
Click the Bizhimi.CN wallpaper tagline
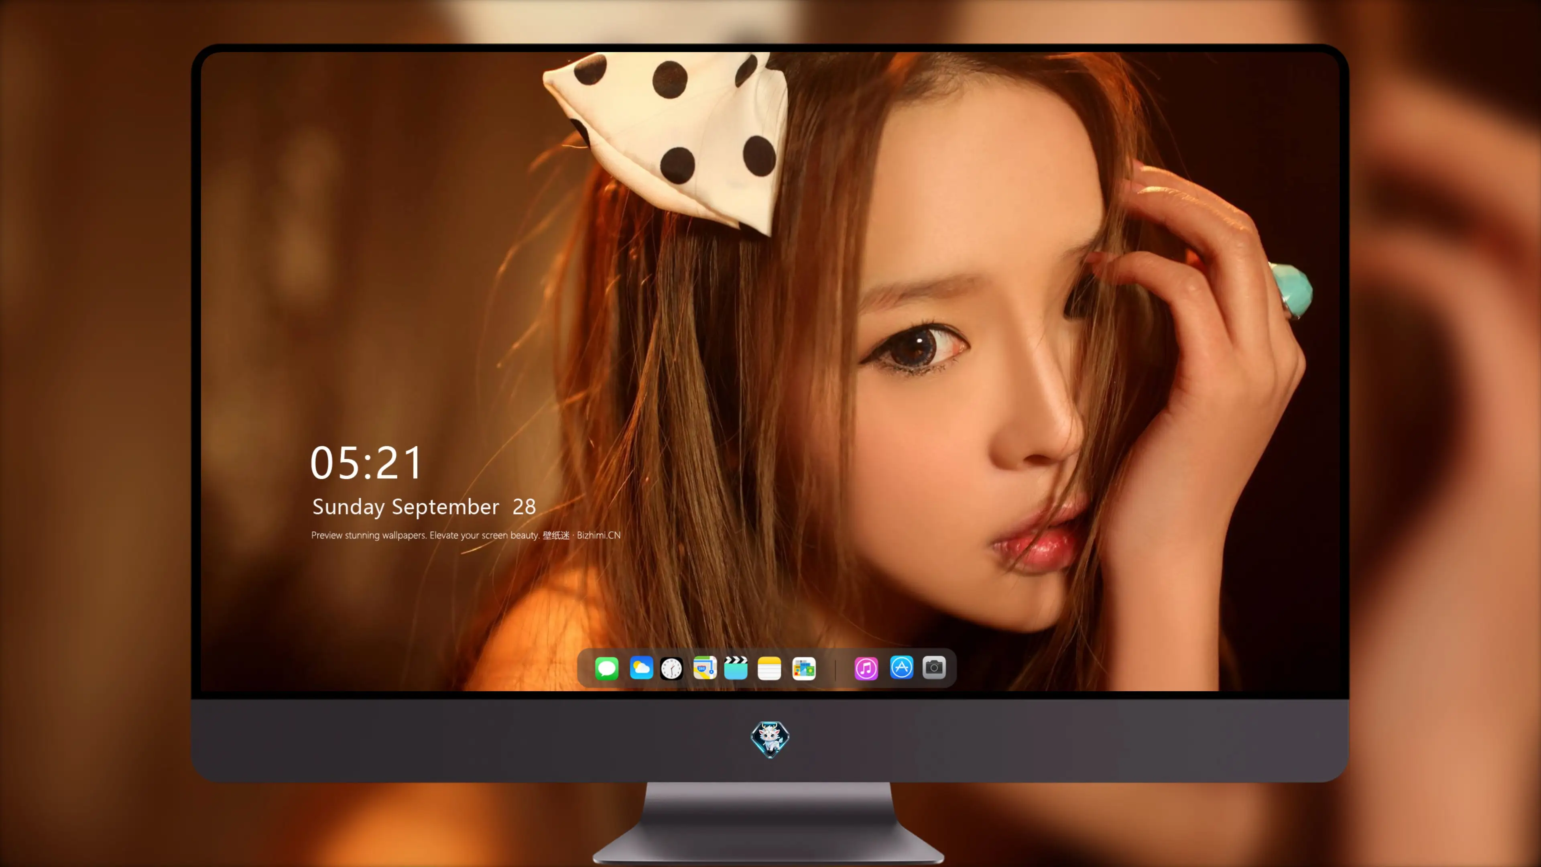point(466,535)
